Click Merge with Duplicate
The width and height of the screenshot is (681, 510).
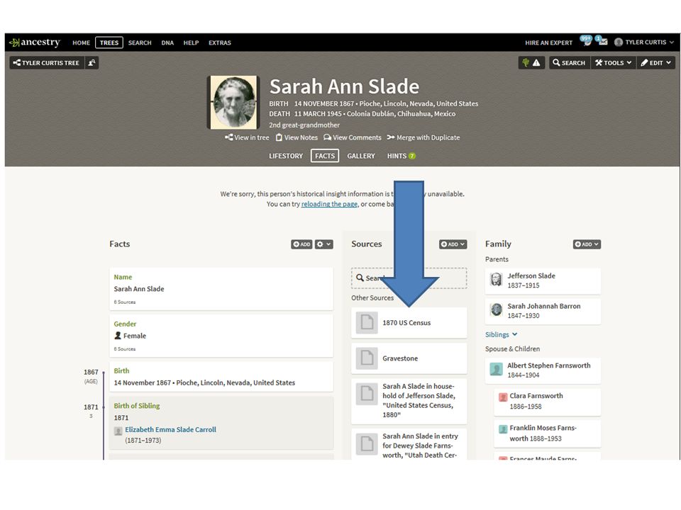(x=423, y=137)
